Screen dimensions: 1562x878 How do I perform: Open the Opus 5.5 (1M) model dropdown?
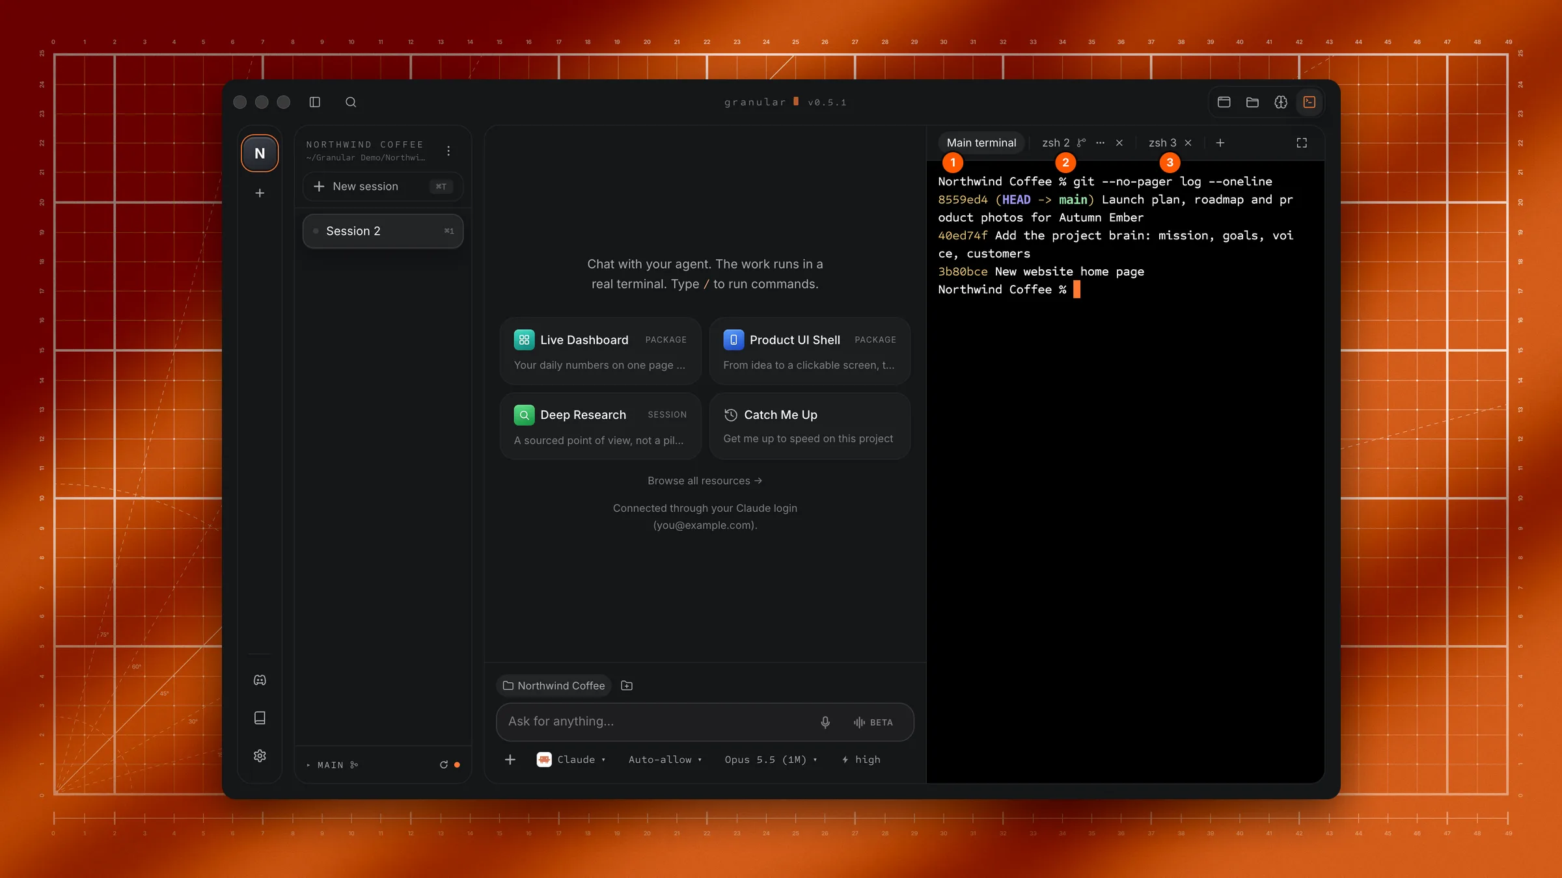[x=771, y=760]
